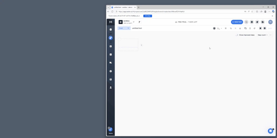Select the untitled test browser tab
The image size is (277, 138).
point(123,7)
